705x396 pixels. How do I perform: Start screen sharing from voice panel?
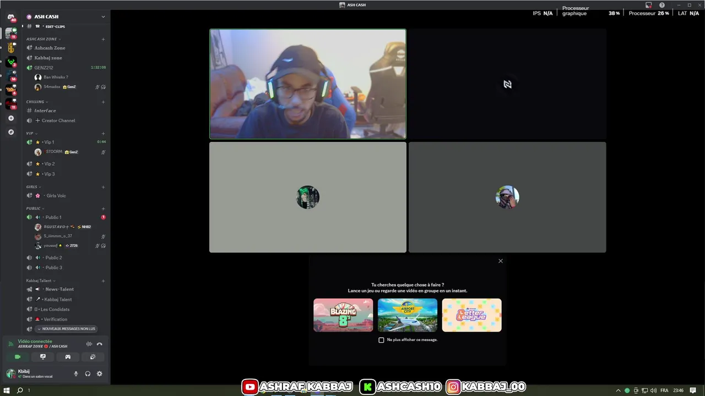(43, 357)
